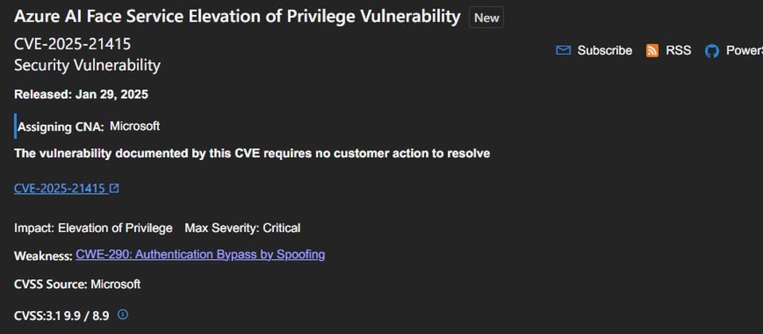This screenshot has height=334, width=763.
Task: Click the GitHub logo icon
Action: [x=712, y=51]
